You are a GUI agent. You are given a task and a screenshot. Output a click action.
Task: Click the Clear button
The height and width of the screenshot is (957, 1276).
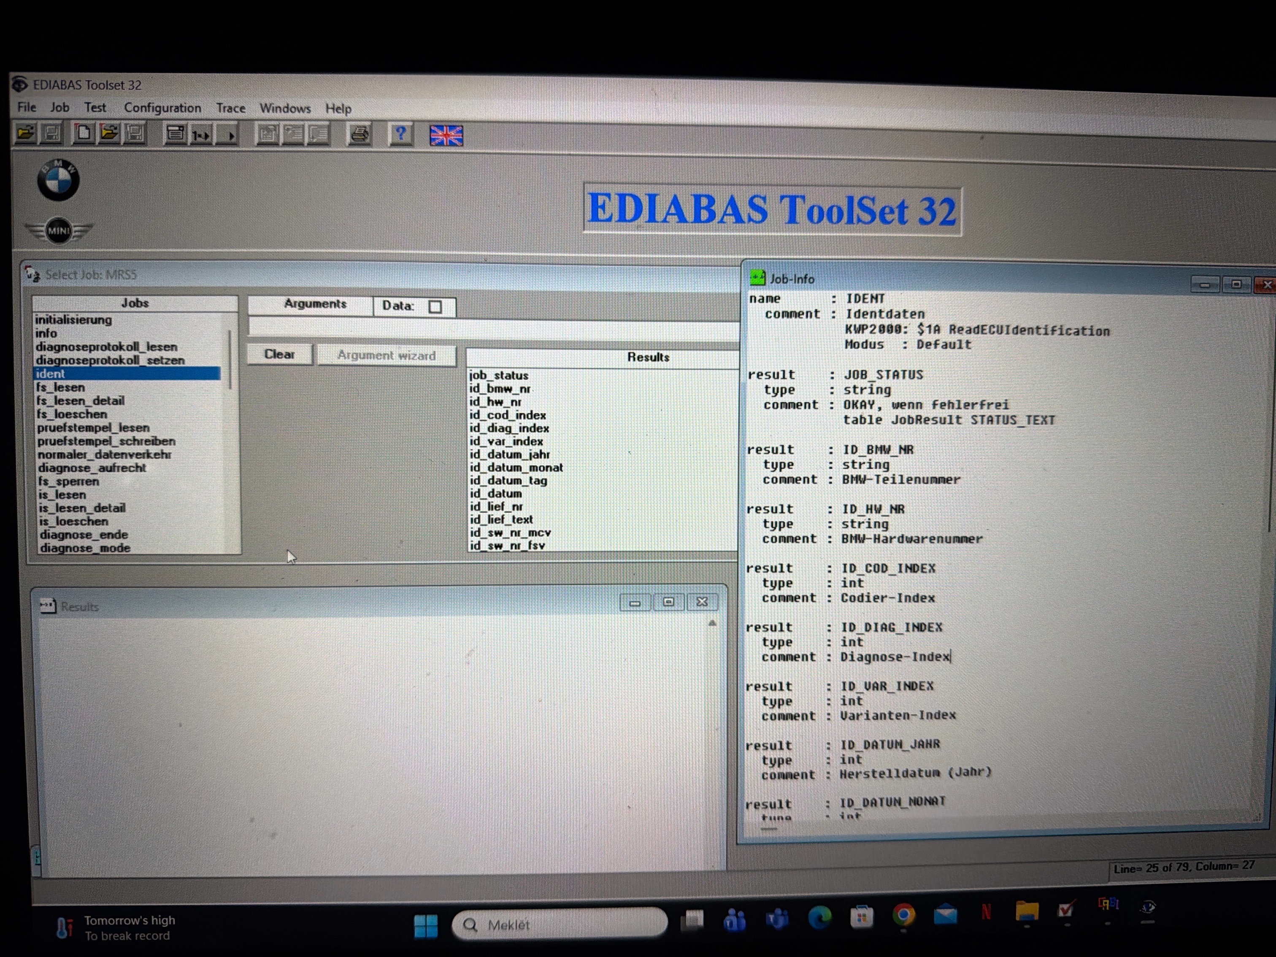280,354
